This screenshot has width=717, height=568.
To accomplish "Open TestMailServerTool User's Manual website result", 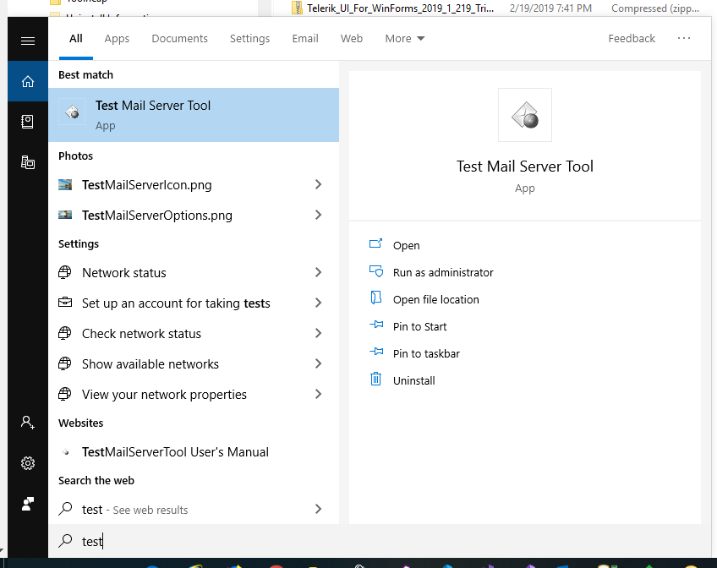I will [x=175, y=452].
